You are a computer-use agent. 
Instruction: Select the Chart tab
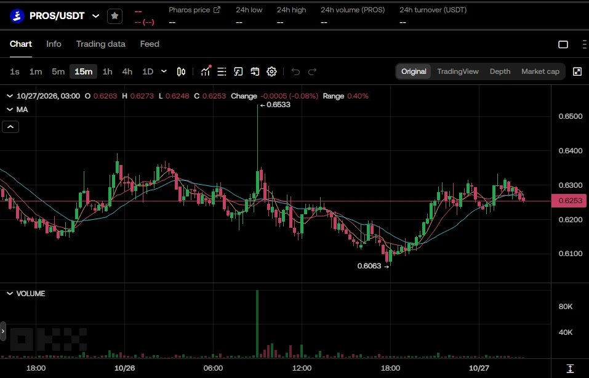(x=21, y=44)
